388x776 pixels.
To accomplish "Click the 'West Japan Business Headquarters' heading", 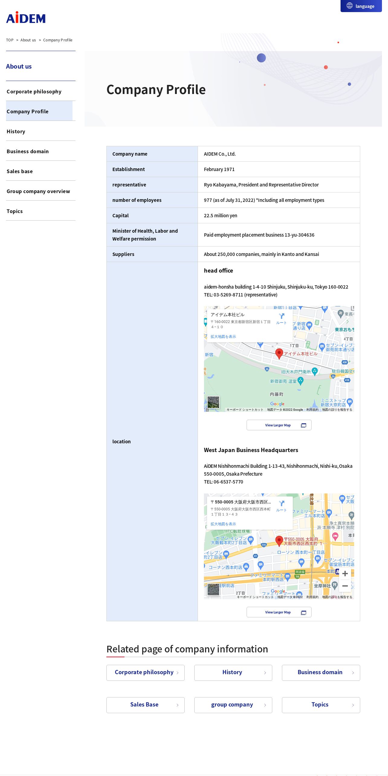I will 251,450.
